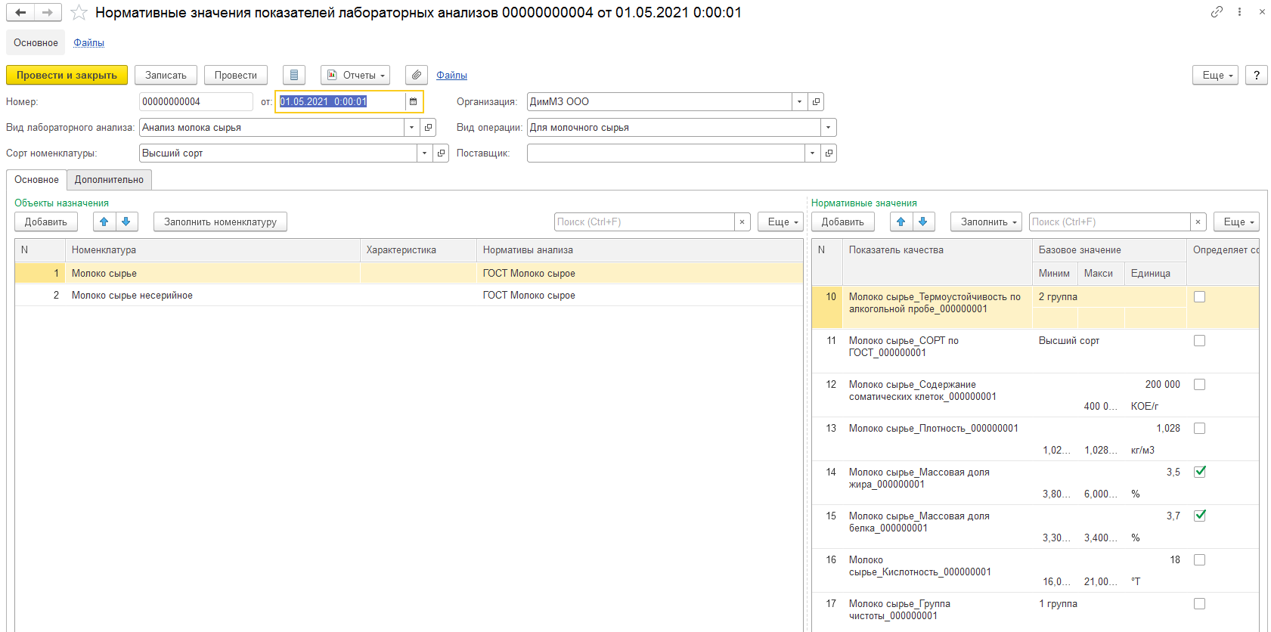This screenshot has height=632, width=1271.
Task: Uncheck checkbox for Массовая доля белка
Action: pyautogui.click(x=1199, y=516)
